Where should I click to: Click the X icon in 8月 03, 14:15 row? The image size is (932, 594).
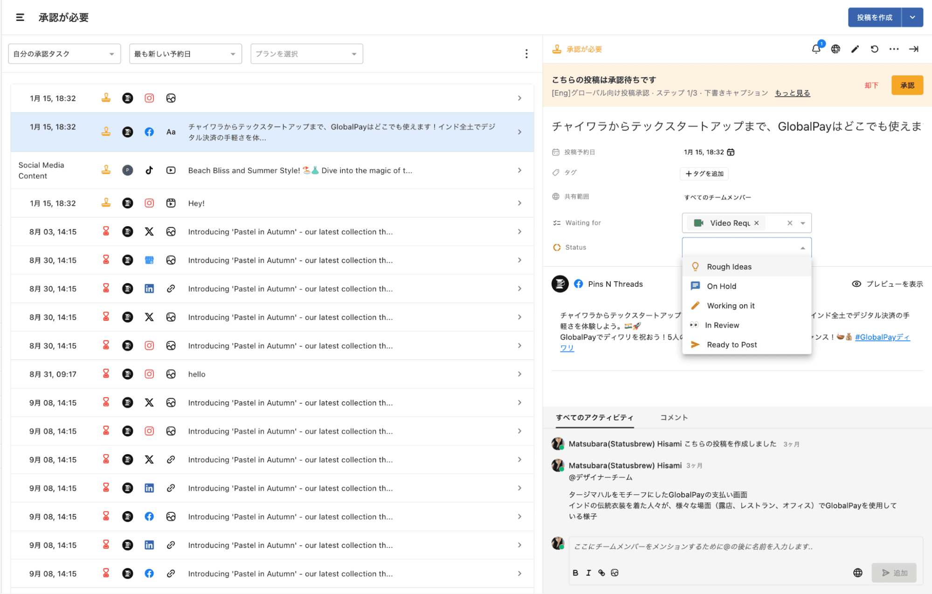pos(149,232)
